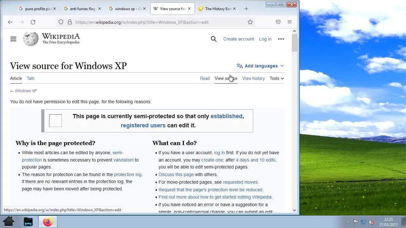Open the Pocket save icon

click(x=278, y=22)
